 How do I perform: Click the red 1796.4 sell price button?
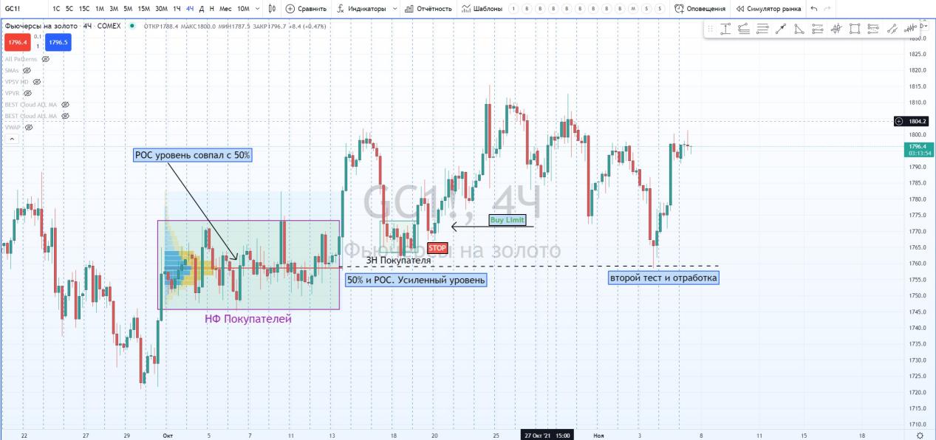click(x=16, y=43)
